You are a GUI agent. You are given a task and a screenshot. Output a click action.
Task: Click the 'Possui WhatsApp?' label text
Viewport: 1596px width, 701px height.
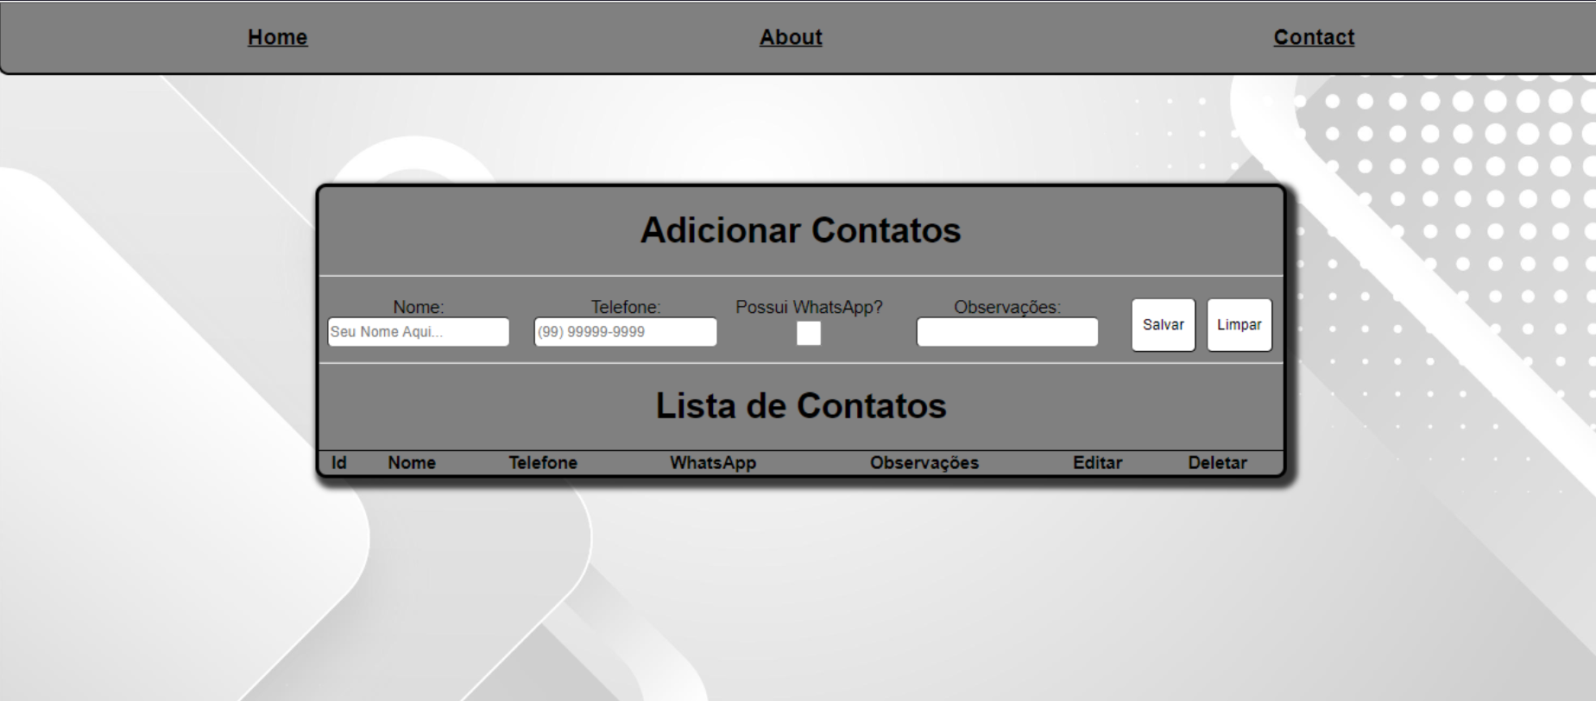[809, 307]
